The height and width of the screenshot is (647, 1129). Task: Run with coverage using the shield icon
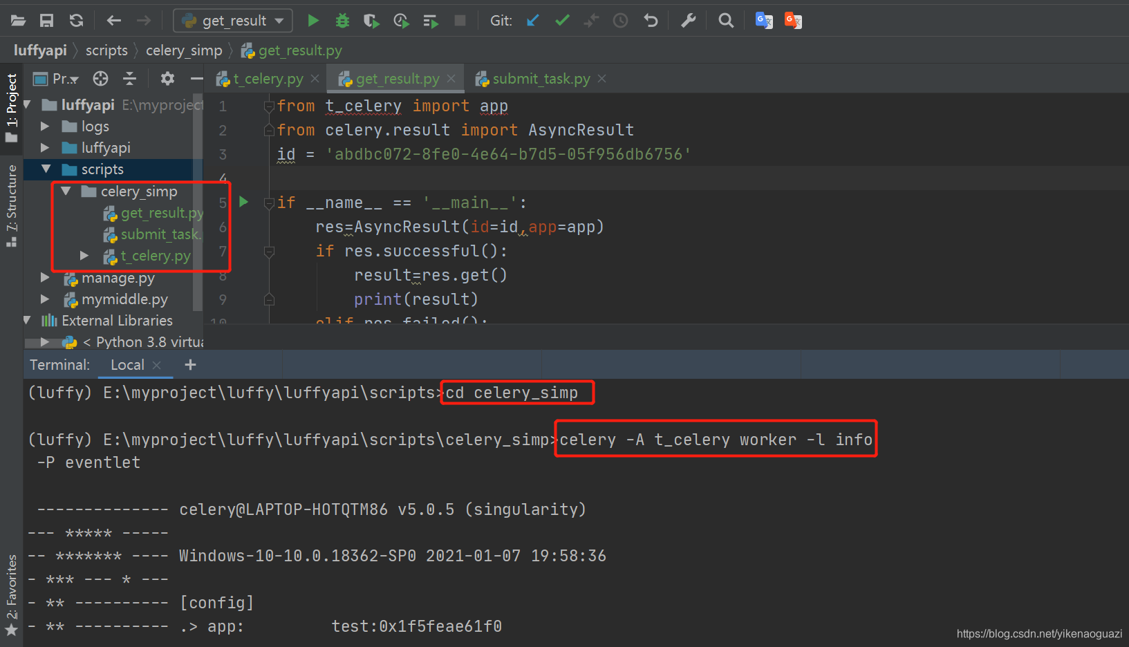click(371, 21)
